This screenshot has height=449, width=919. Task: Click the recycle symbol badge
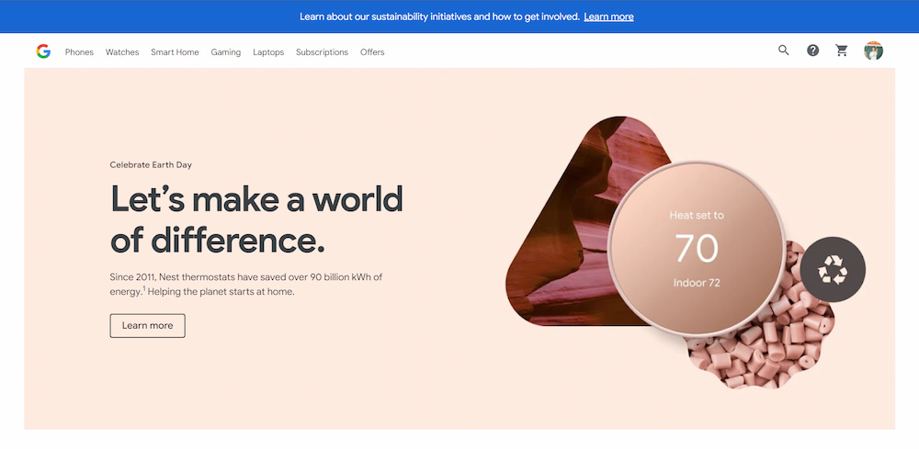pos(833,269)
